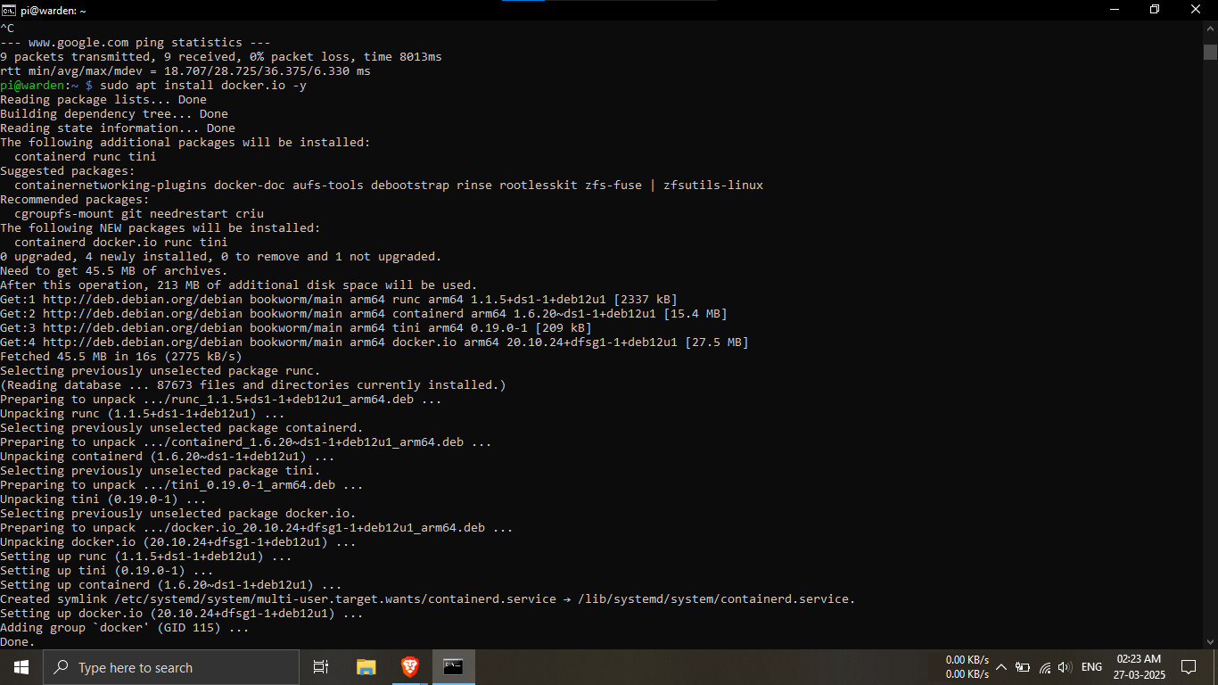Viewport: 1218px width, 685px height.
Task: Expand the hidden system tray icons
Action: point(1001,667)
